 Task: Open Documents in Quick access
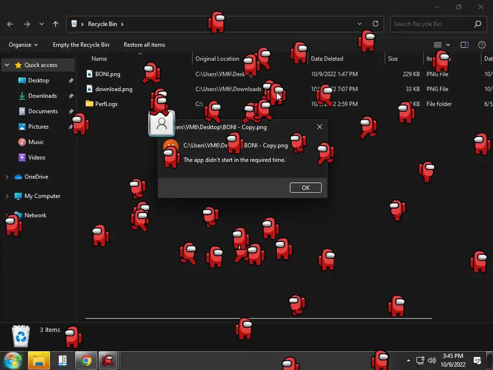[x=43, y=111]
